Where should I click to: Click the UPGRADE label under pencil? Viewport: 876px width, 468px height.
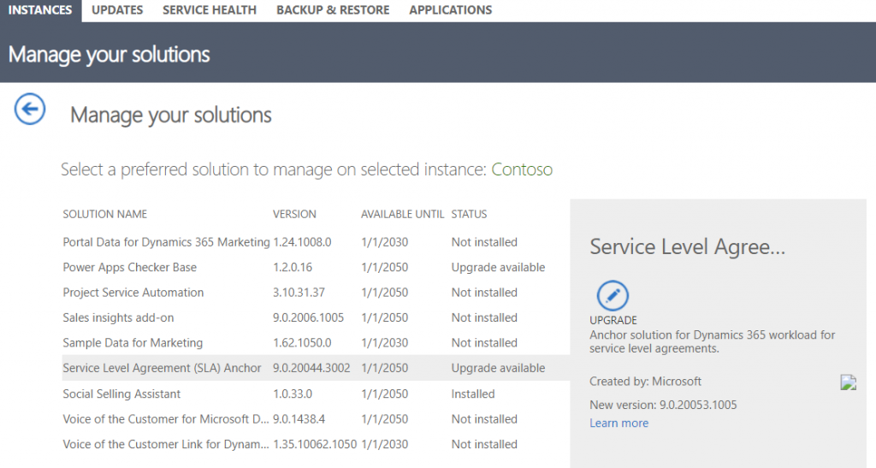click(x=613, y=321)
